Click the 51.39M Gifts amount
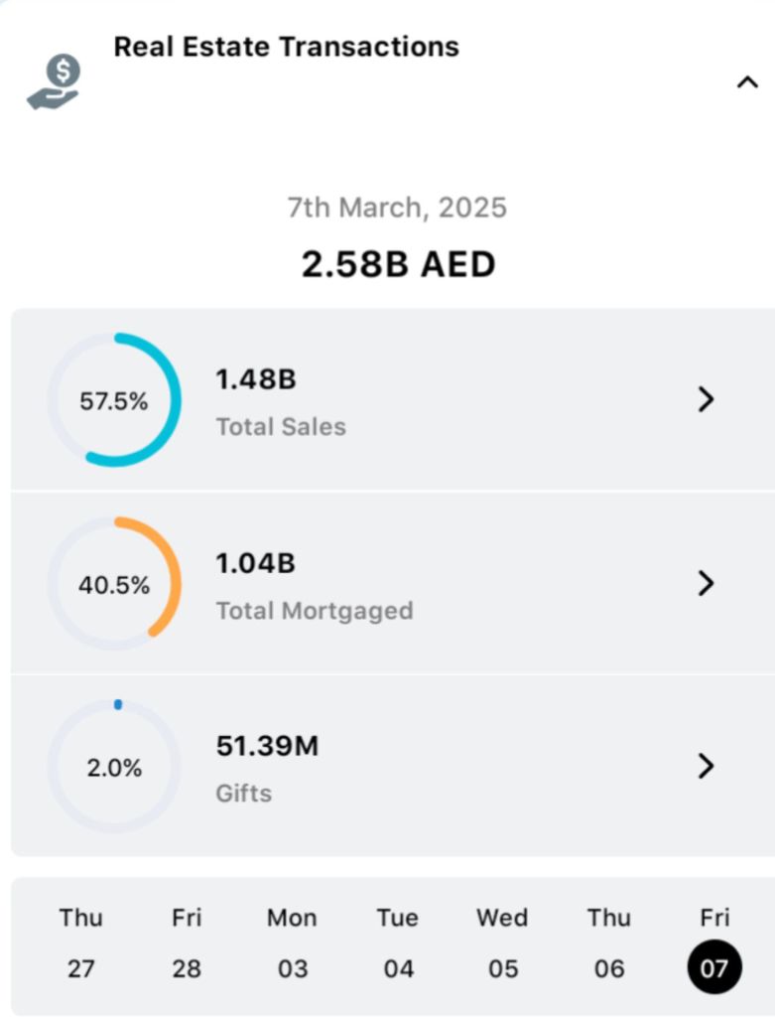775x1017 pixels. [x=267, y=746]
